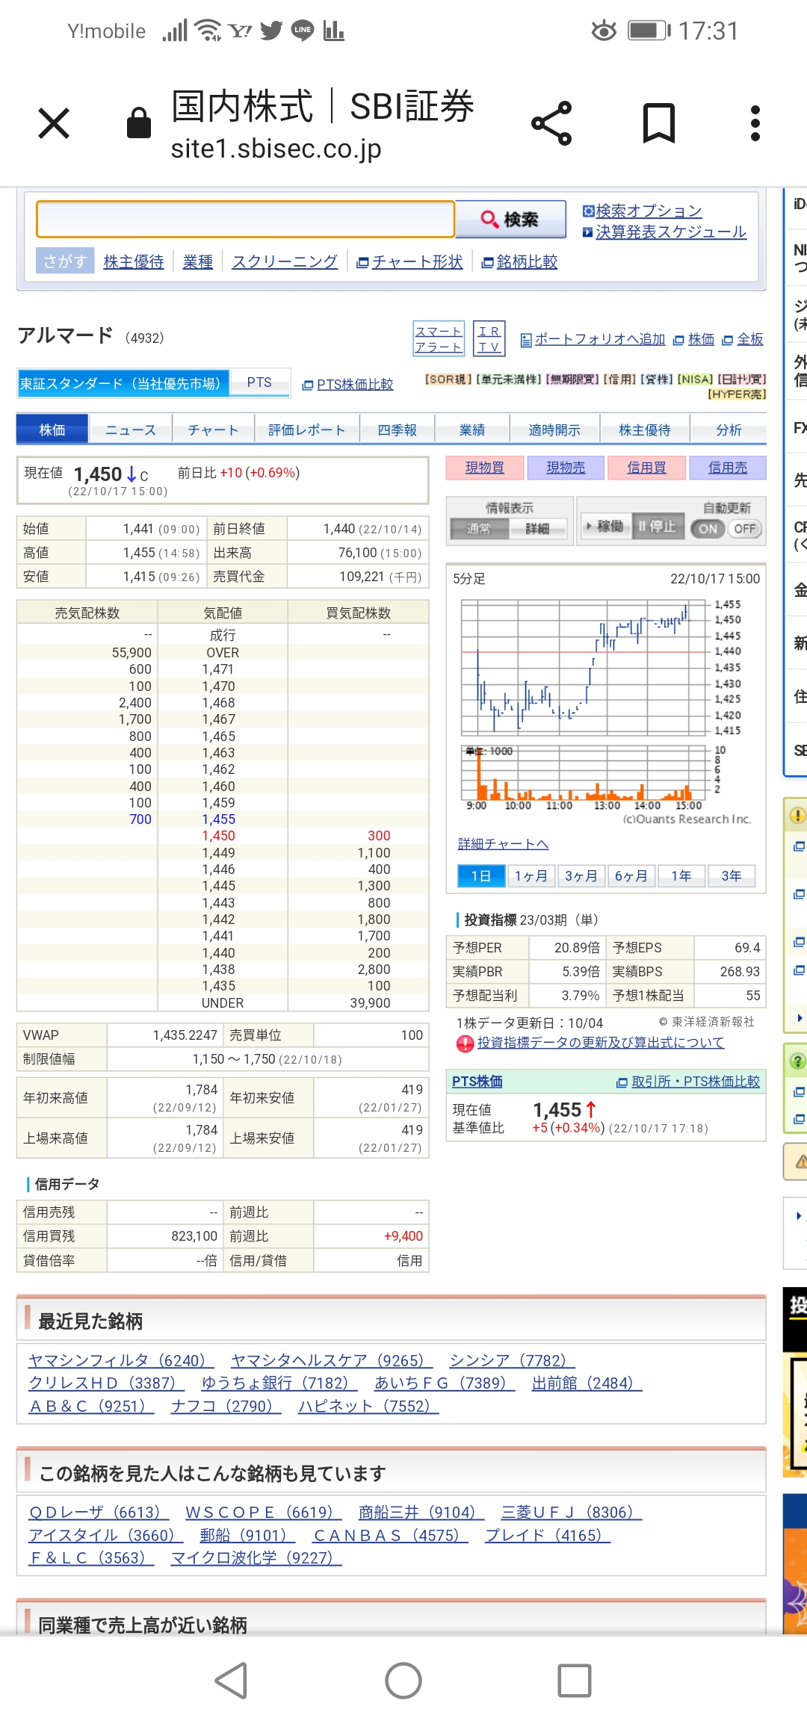The height and width of the screenshot is (1727, 807).
Task: Tap the Android back navigation button
Action: tap(232, 1681)
